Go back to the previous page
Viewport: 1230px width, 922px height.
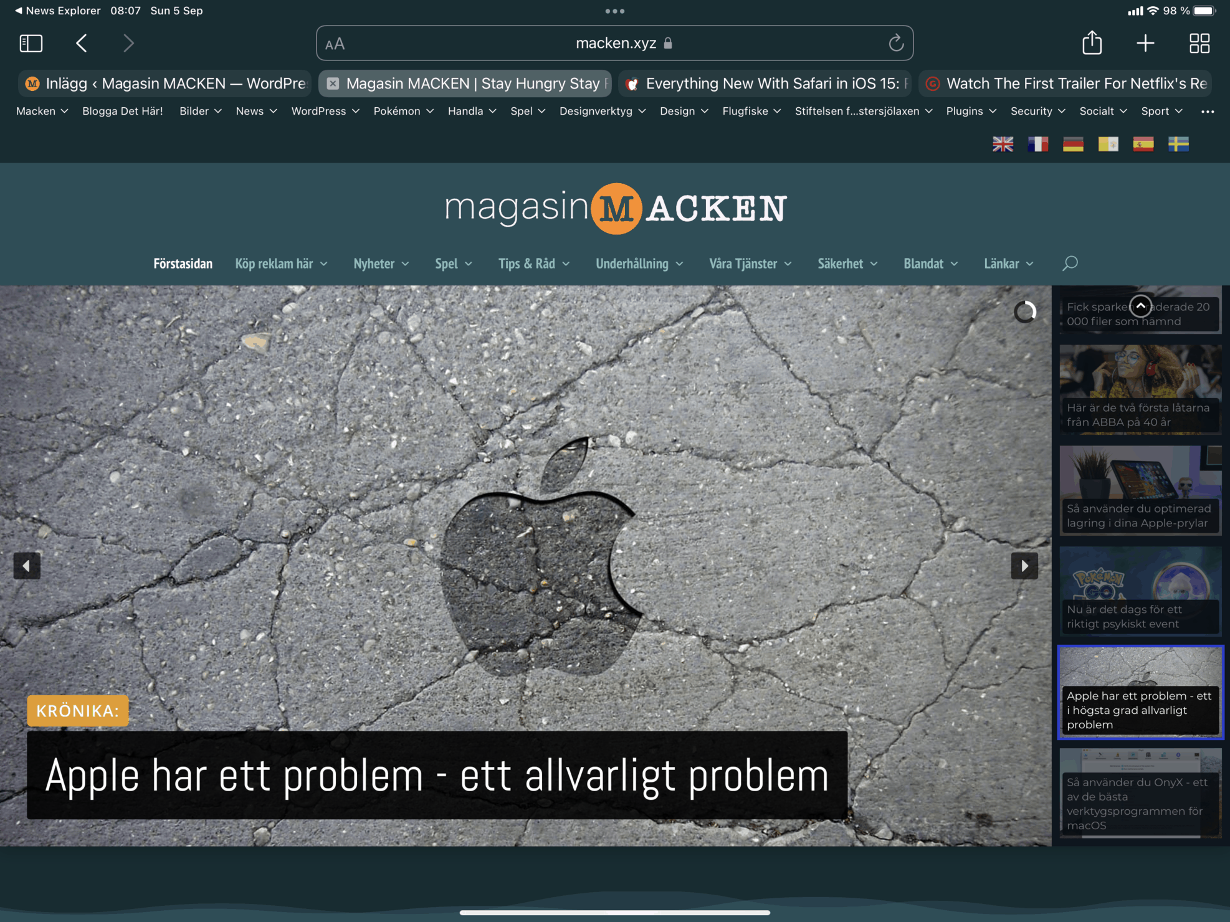coord(81,43)
